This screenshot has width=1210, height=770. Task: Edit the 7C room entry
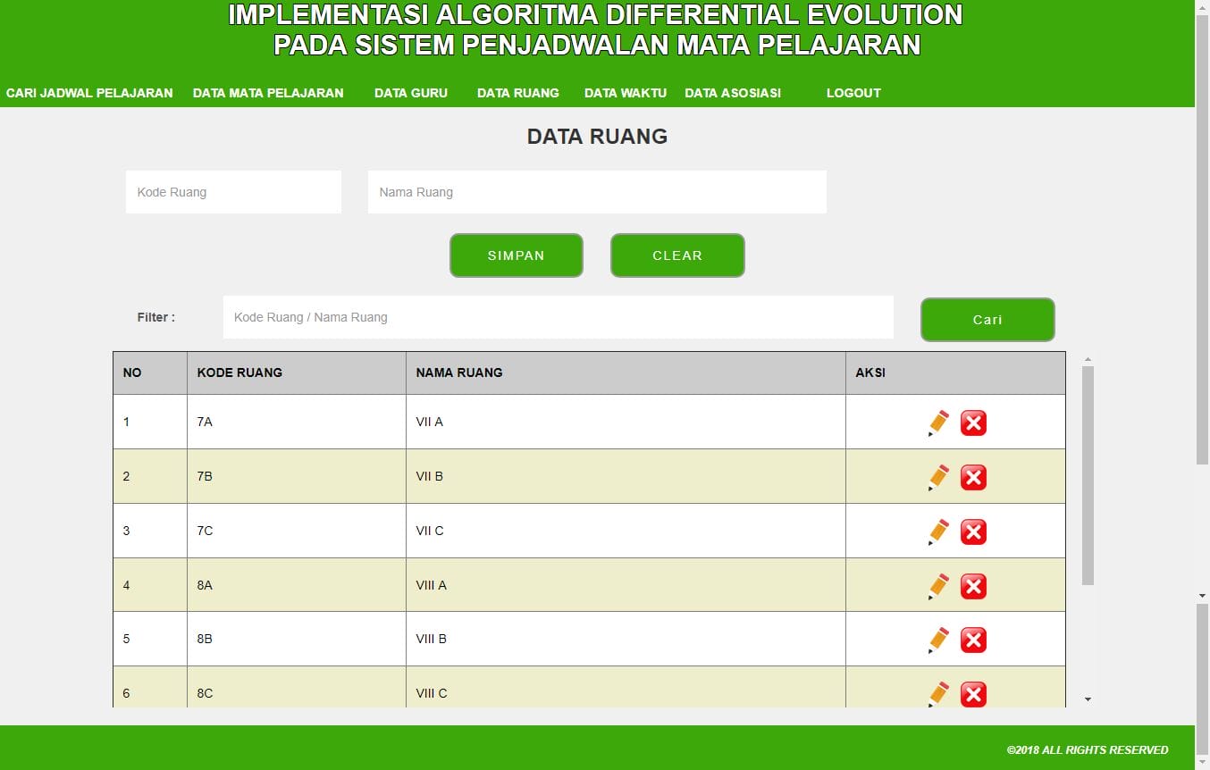938,531
